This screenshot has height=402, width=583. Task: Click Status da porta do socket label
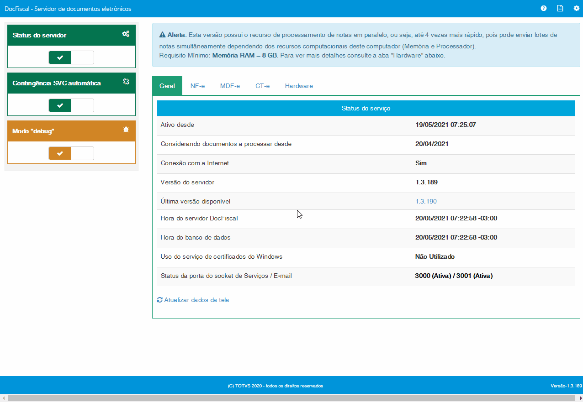pos(226,276)
